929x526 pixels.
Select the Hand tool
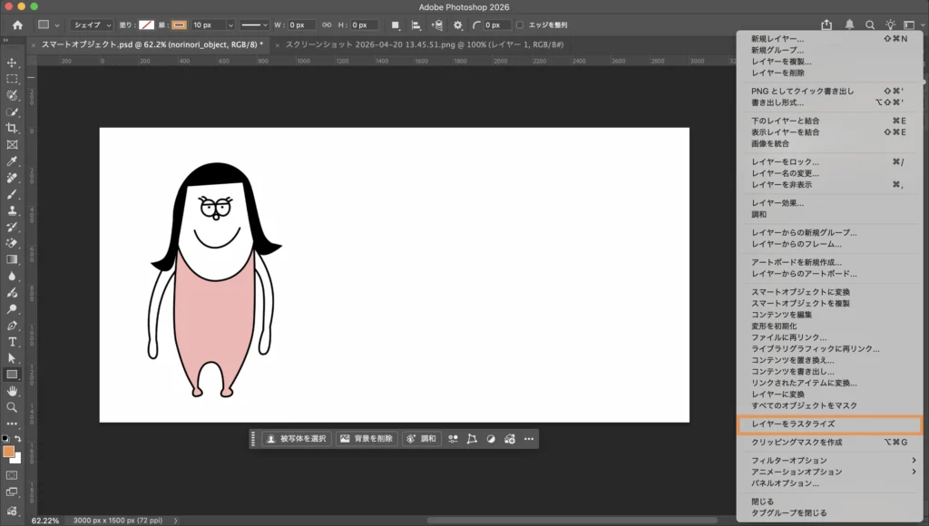point(13,391)
